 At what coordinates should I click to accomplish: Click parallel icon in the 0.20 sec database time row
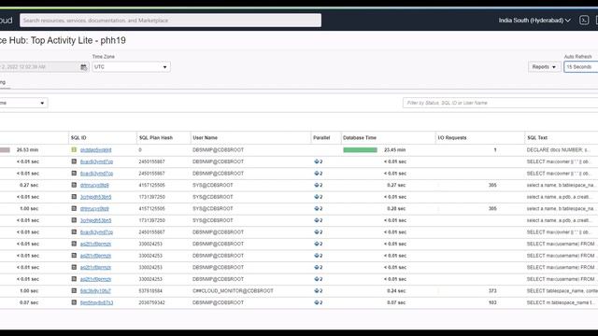[318, 209]
